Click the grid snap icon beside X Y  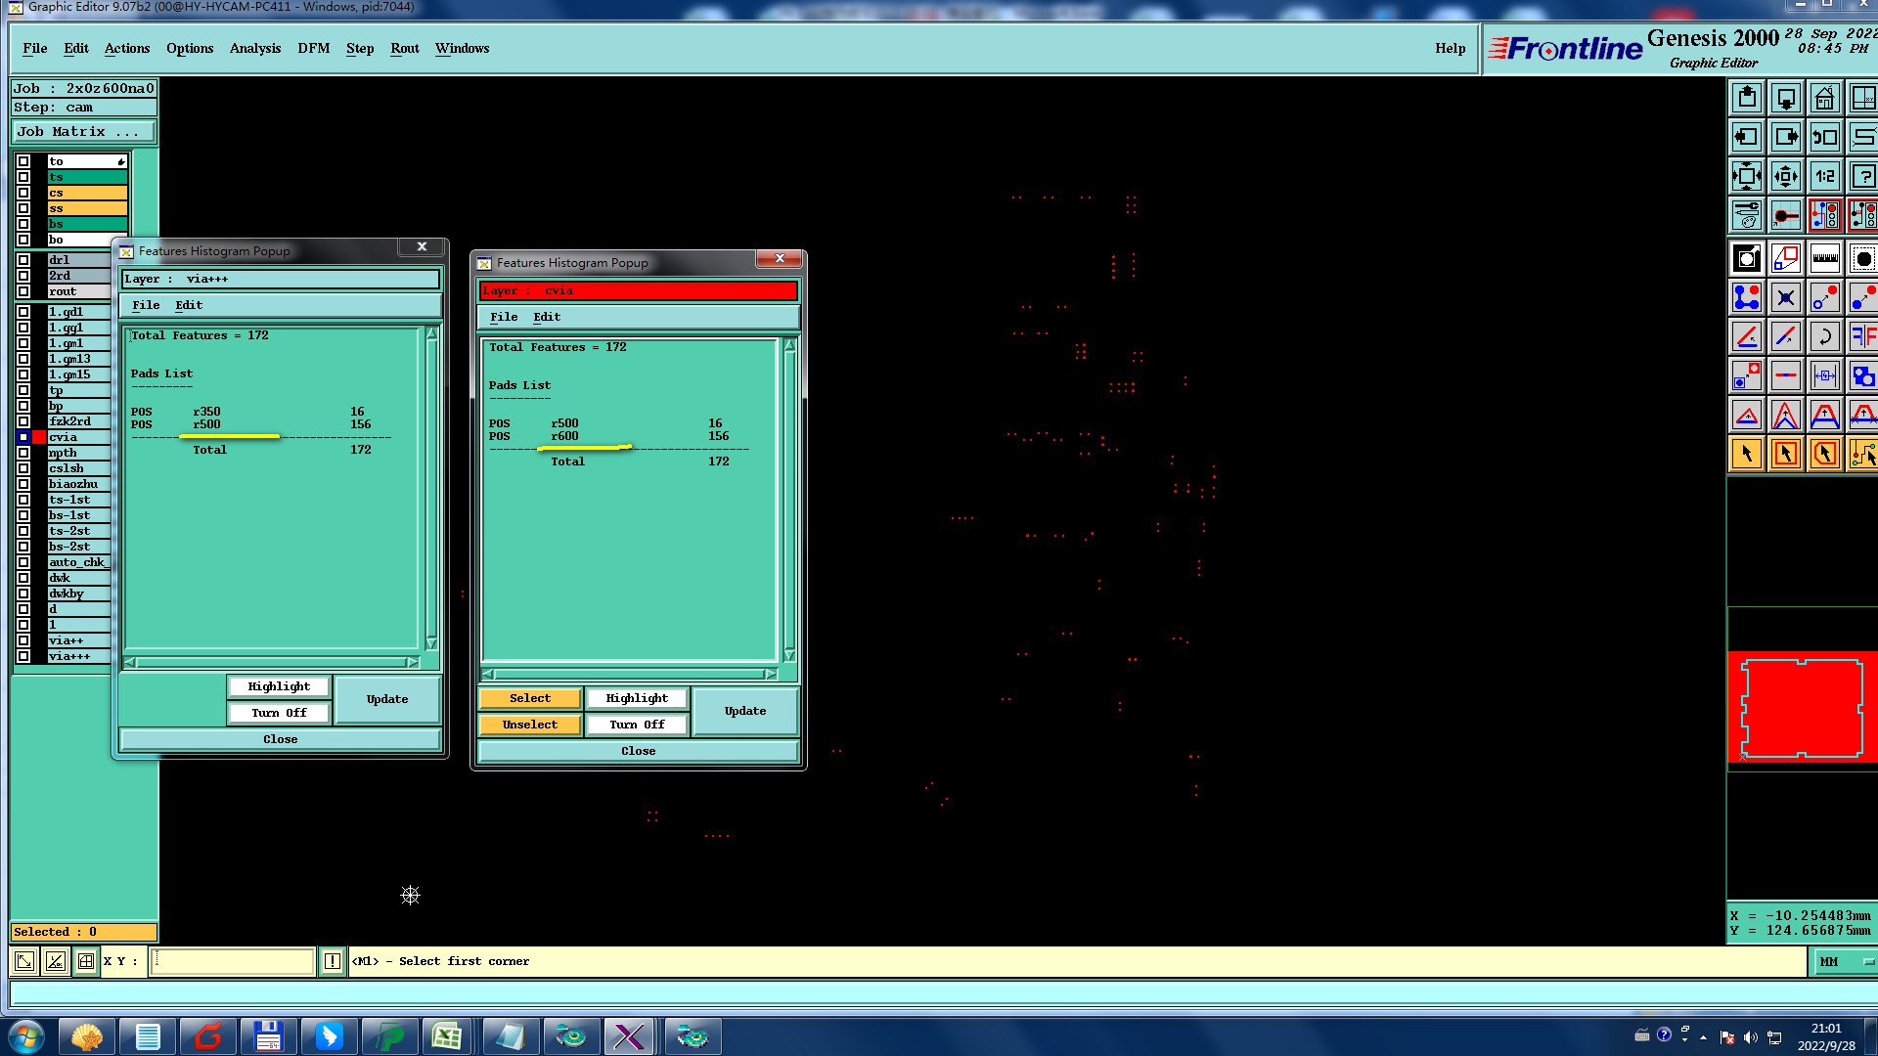click(x=86, y=961)
